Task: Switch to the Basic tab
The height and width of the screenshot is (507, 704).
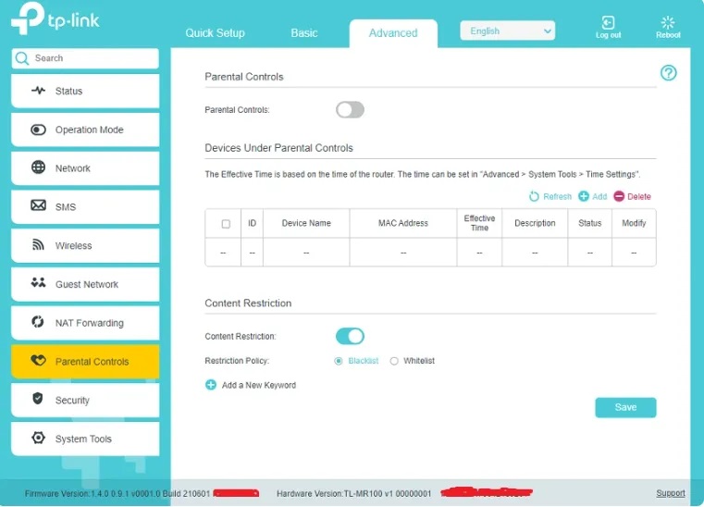Action: pos(304,32)
